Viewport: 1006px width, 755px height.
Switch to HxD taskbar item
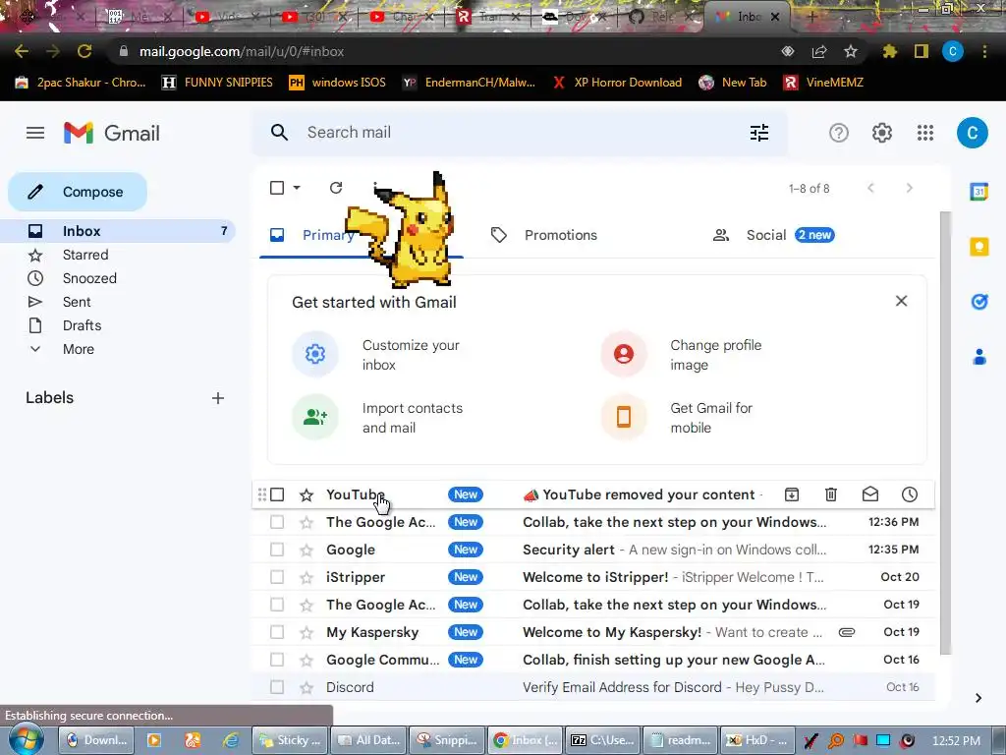tap(757, 740)
